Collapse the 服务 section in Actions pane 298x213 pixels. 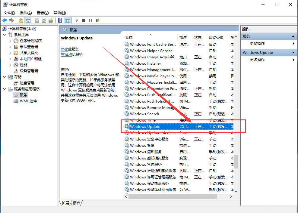pyautogui.click(x=293, y=36)
